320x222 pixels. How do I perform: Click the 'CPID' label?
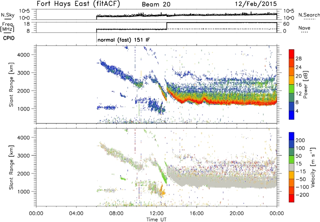8,38
